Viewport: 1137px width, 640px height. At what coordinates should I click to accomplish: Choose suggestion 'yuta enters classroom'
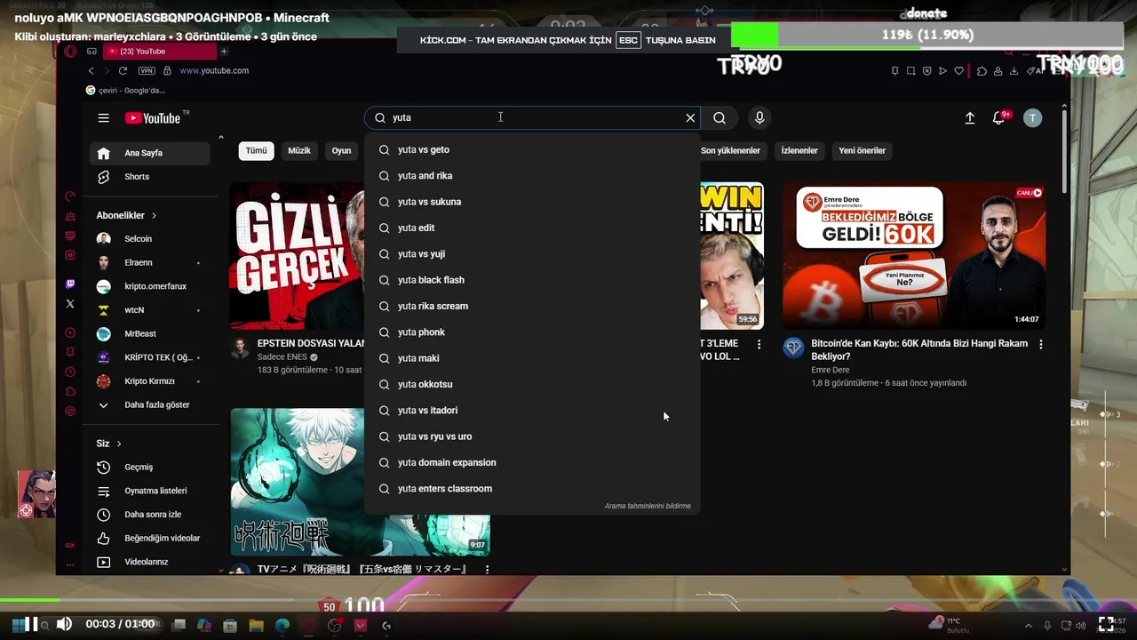tap(532, 489)
